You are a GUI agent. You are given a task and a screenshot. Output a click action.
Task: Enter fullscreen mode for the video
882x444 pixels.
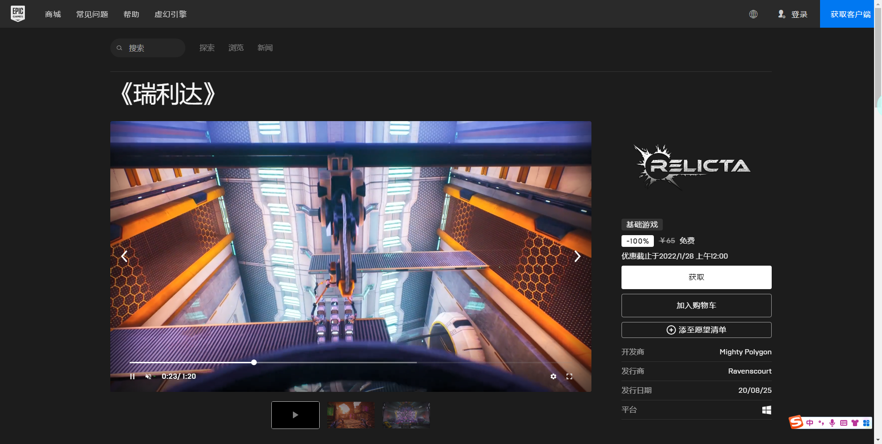coord(569,376)
